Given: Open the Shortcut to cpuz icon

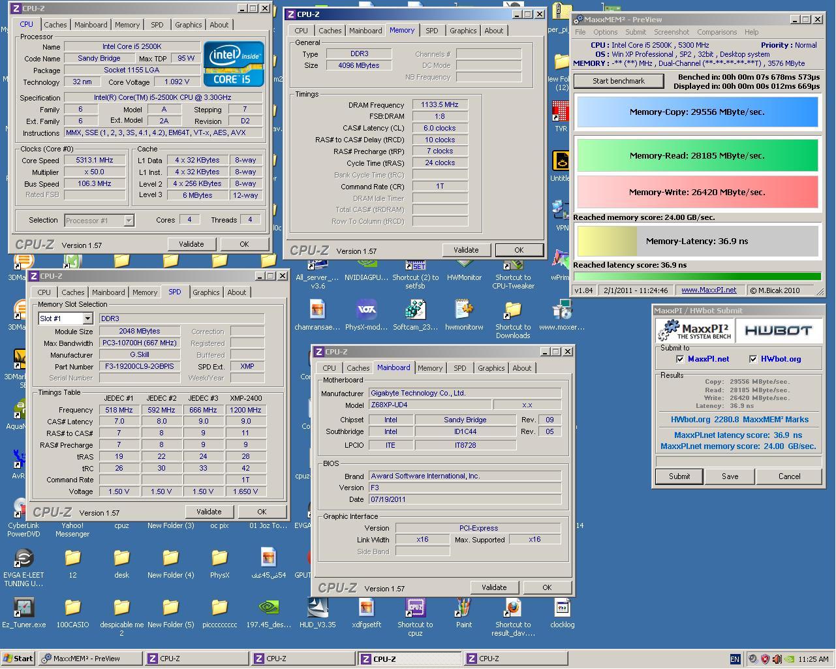Looking at the screenshot, I should tap(415, 616).
